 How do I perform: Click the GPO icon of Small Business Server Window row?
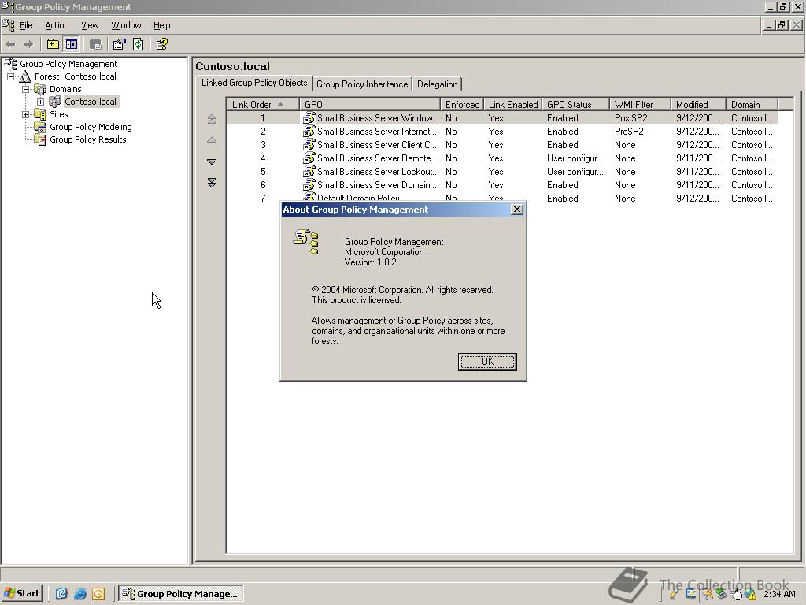309,118
